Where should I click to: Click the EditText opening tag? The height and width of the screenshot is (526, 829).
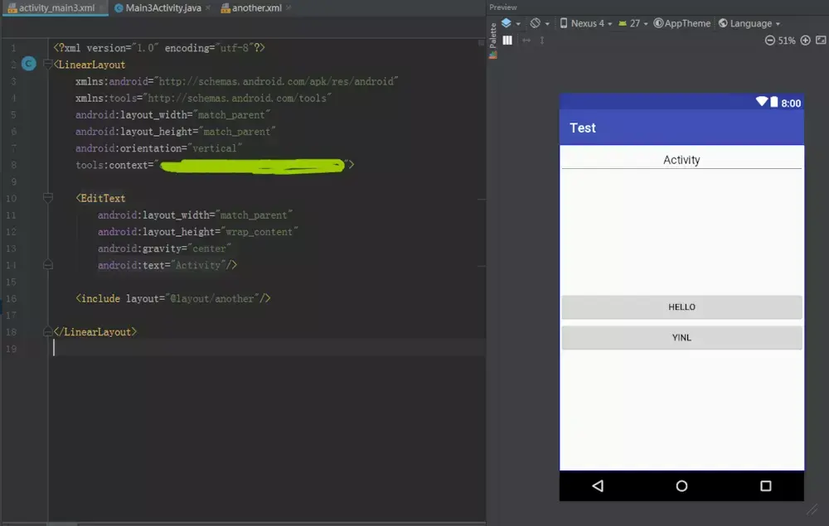point(100,198)
